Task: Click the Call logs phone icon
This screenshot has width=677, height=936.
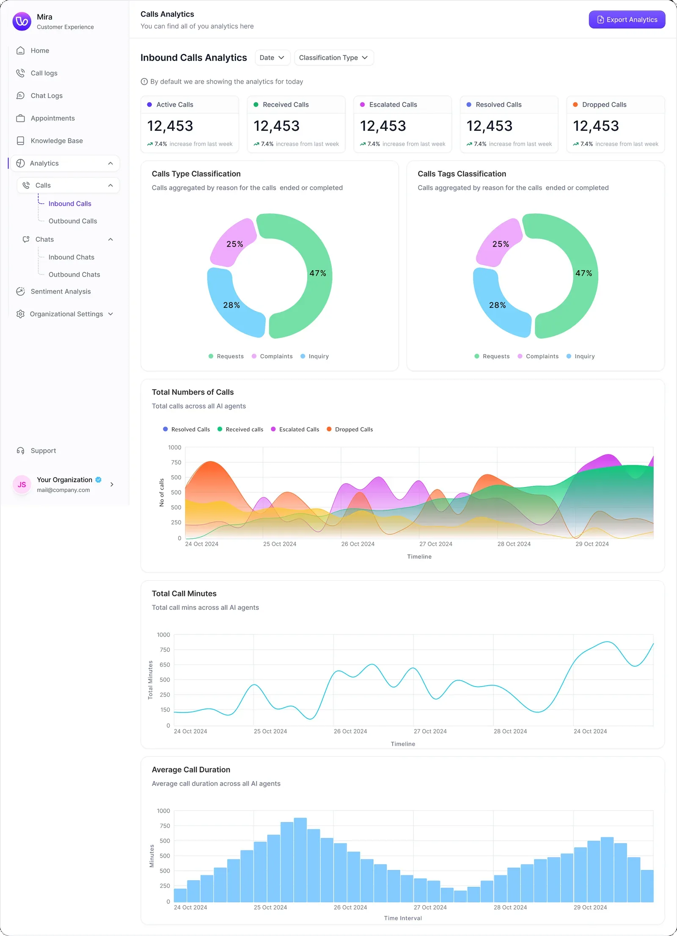Action: click(x=20, y=73)
